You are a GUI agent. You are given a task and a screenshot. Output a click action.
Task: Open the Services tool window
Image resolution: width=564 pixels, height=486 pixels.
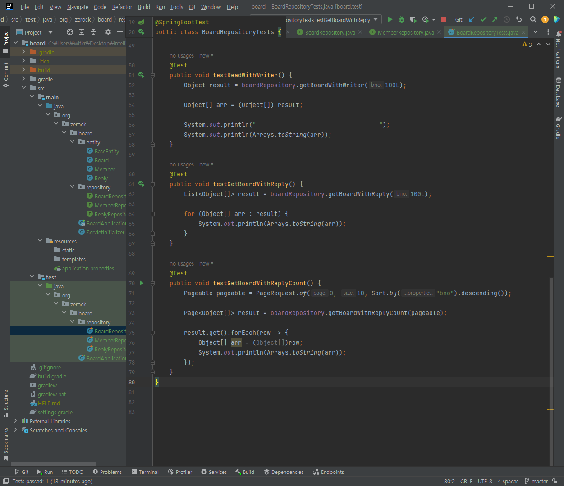(x=214, y=472)
